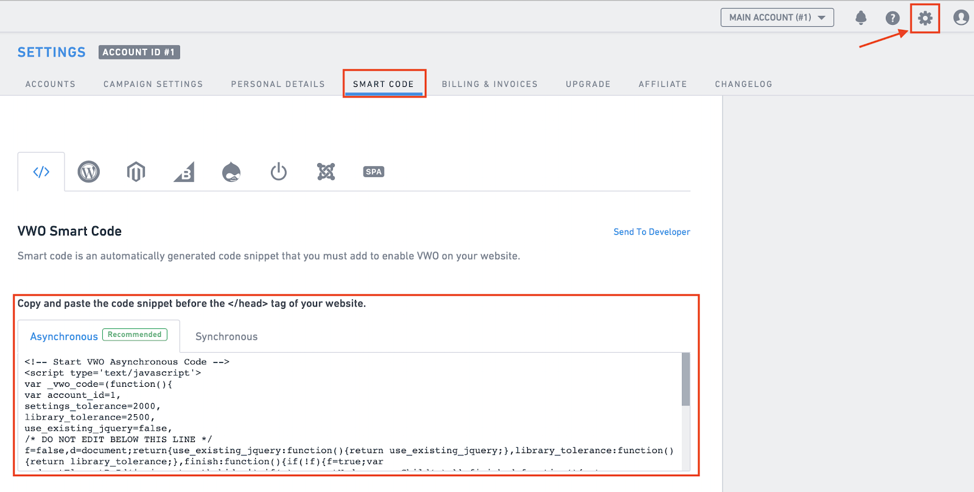Click the script type='text/javascript' line
Viewport: 974px width, 492px height.
click(113, 373)
